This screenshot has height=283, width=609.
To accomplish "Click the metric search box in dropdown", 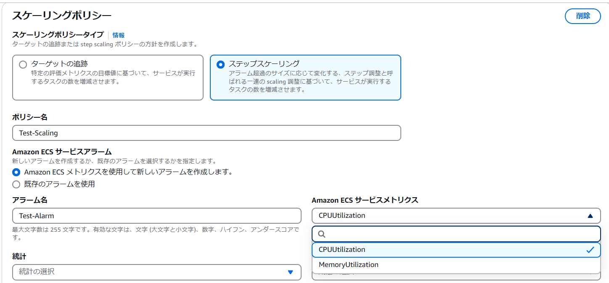I will point(456,234).
